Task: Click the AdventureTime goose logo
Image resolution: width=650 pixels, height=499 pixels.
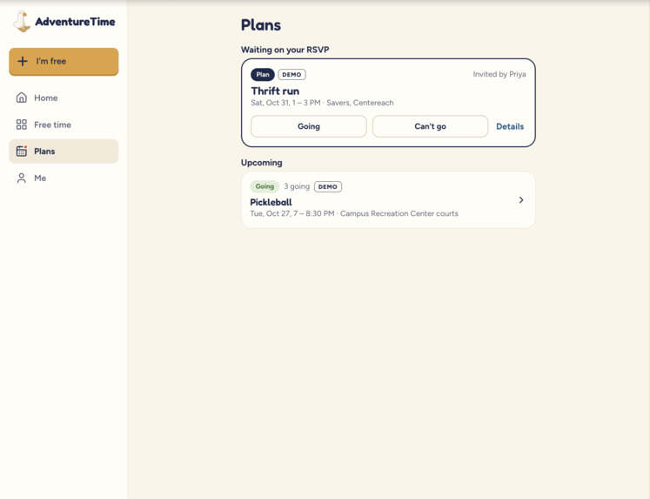Action: point(22,21)
